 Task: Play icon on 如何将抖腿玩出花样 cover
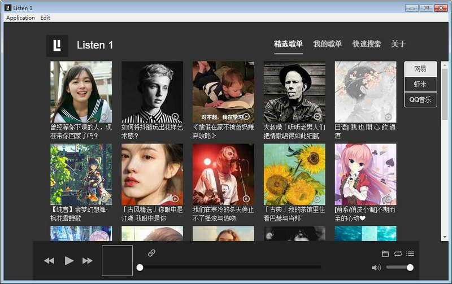[x=175, y=117]
